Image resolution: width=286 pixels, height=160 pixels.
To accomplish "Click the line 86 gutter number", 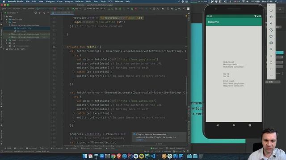I will (54, 47).
